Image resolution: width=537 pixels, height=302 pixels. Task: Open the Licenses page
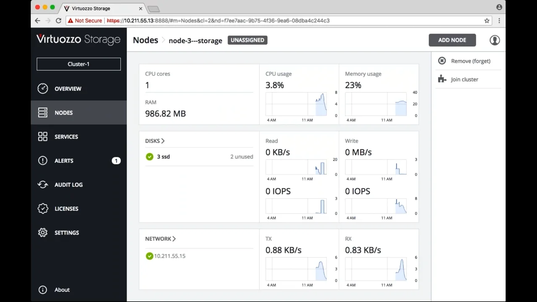point(66,208)
